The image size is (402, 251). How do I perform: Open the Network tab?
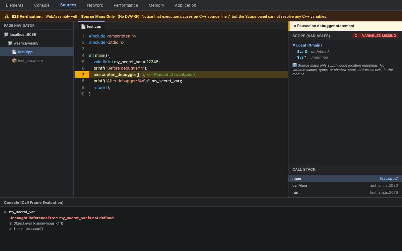(95, 5)
